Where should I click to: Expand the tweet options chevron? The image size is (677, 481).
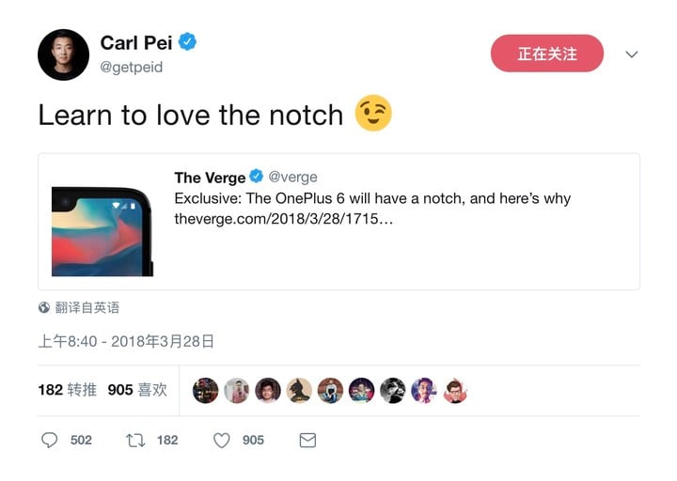632,54
